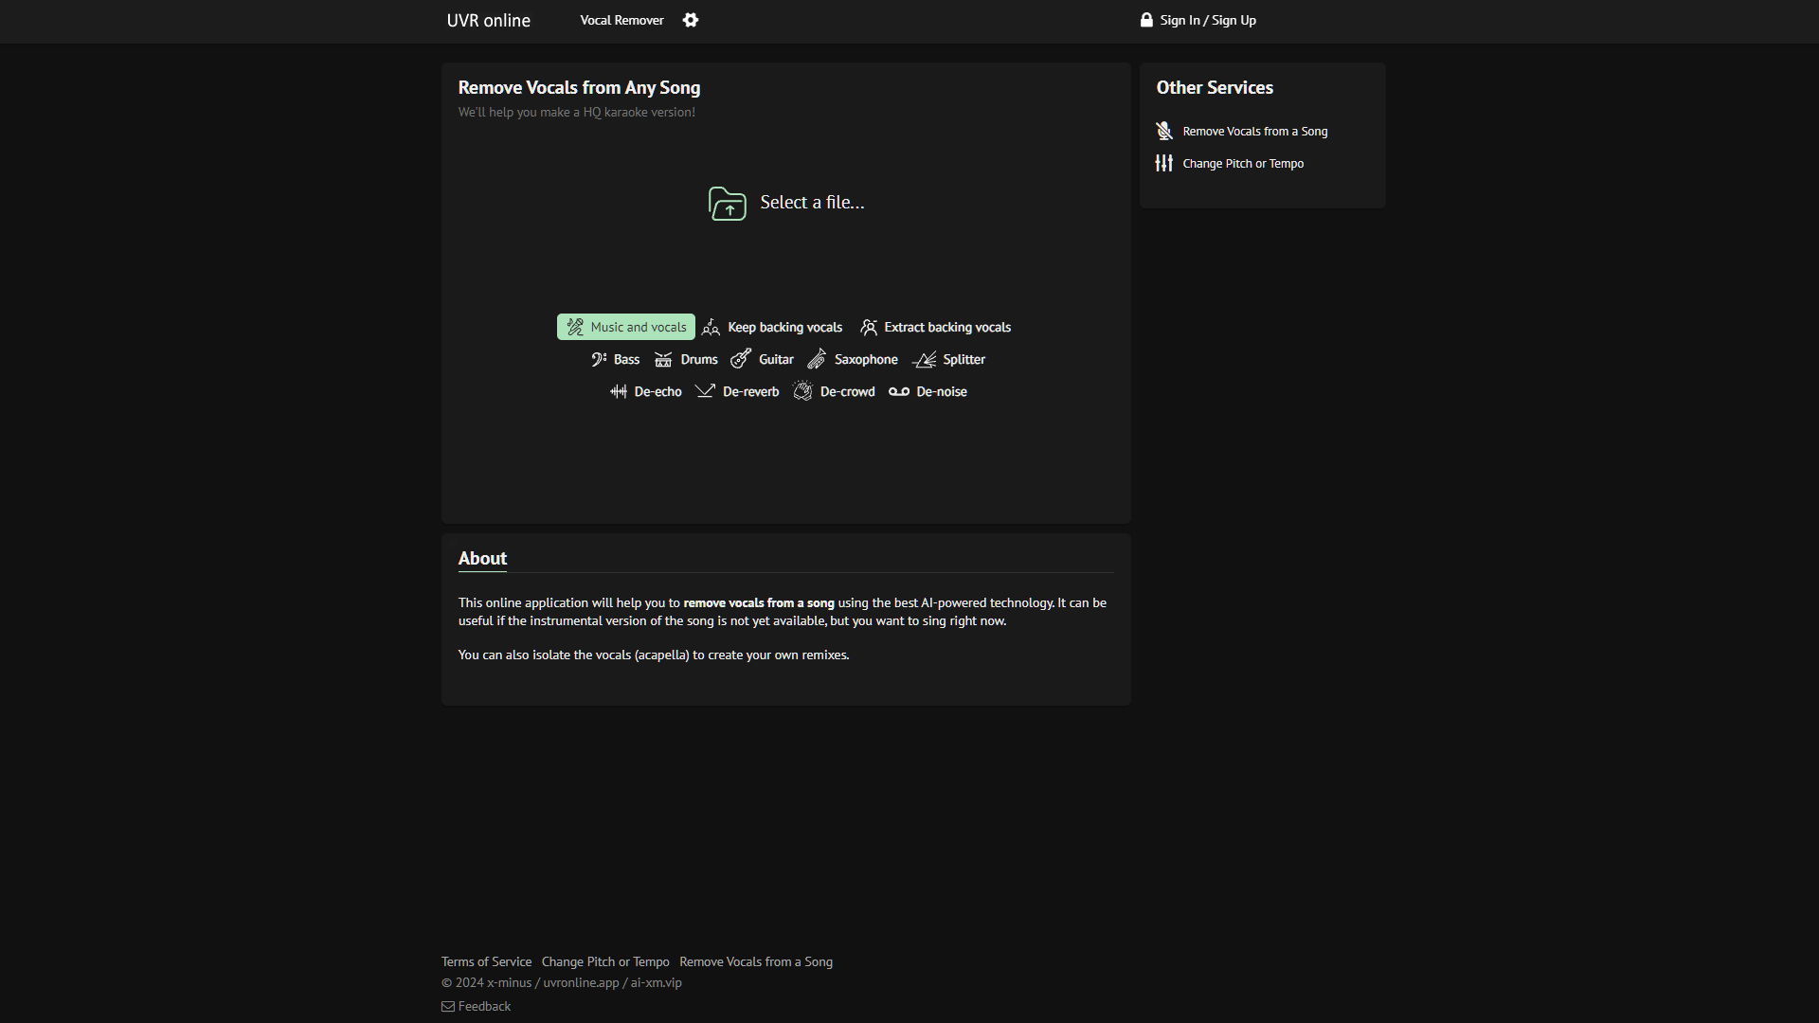Click the folder upload icon
The width and height of the screenshot is (1819, 1023).
tap(728, 203)
